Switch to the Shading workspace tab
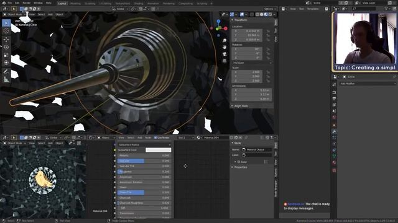 [x=139, y=4]
